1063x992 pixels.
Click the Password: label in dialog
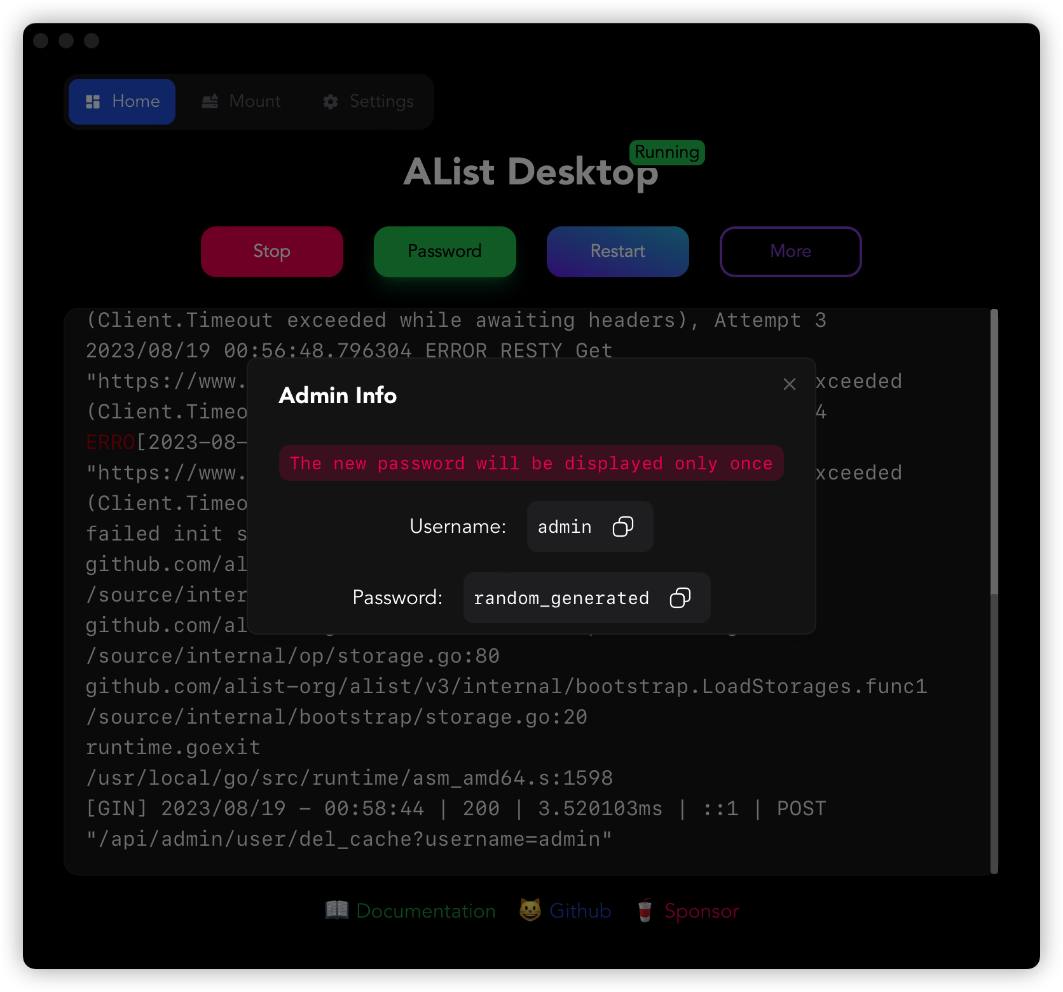click(x=397, y=598)
